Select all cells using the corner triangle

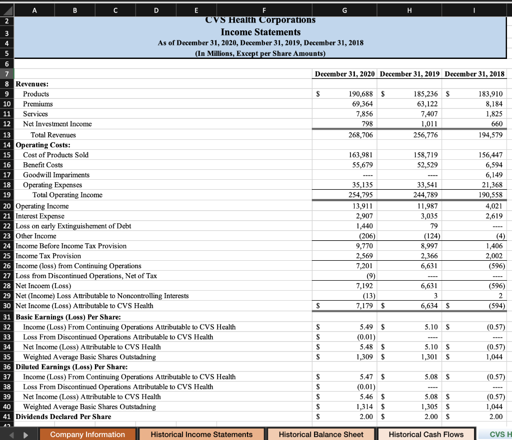[x=7, y=9]
